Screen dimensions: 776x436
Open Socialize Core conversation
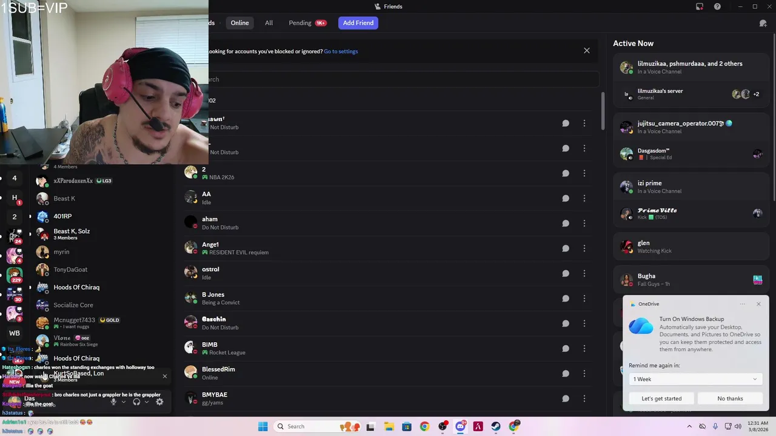(103, 305)
